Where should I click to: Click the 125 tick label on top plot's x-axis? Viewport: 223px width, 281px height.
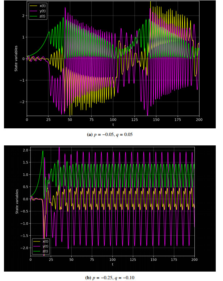point(134,119)
